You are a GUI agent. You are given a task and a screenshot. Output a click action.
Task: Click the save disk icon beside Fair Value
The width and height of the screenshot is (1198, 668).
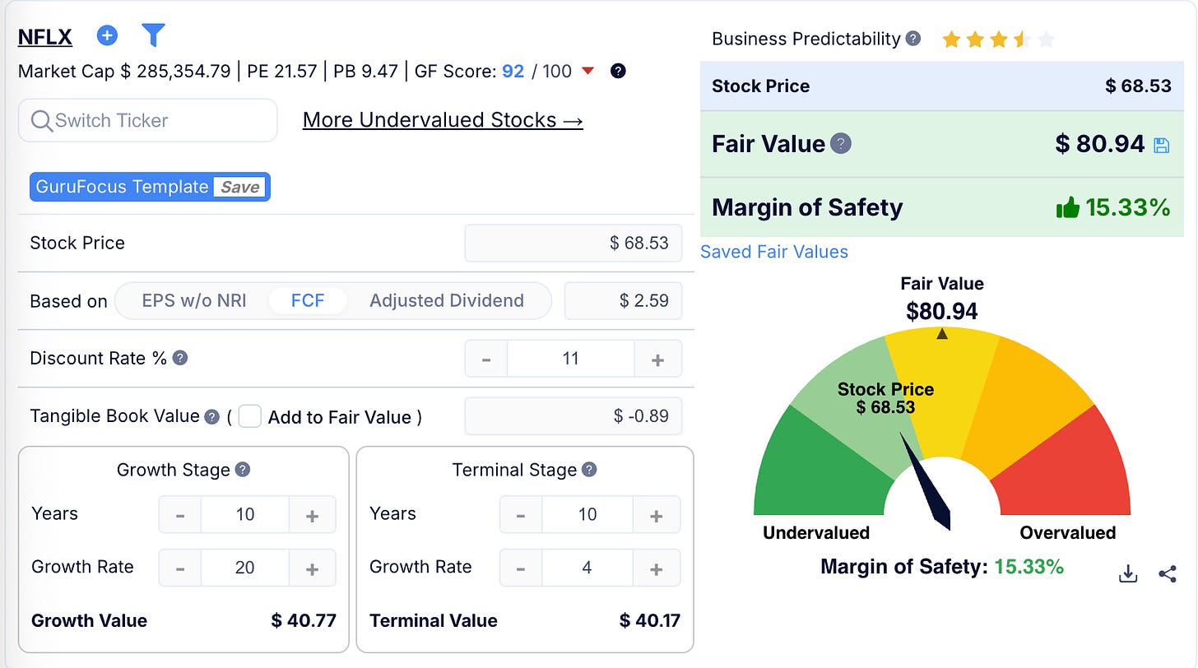click(1162, 146)
